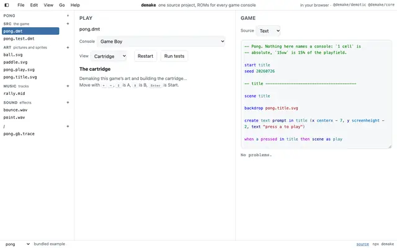Open the Help menu

click(75, 5)
